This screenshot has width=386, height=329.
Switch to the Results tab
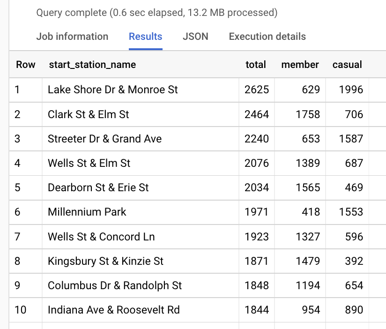pos(146,37)
